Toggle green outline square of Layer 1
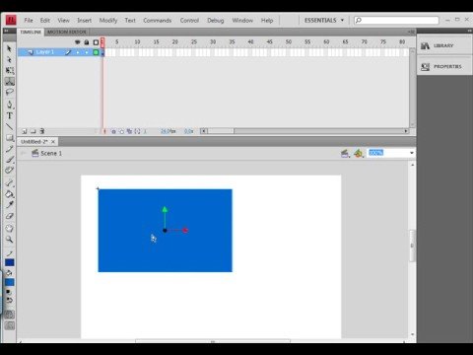473x355 pixels. point(96,52)
